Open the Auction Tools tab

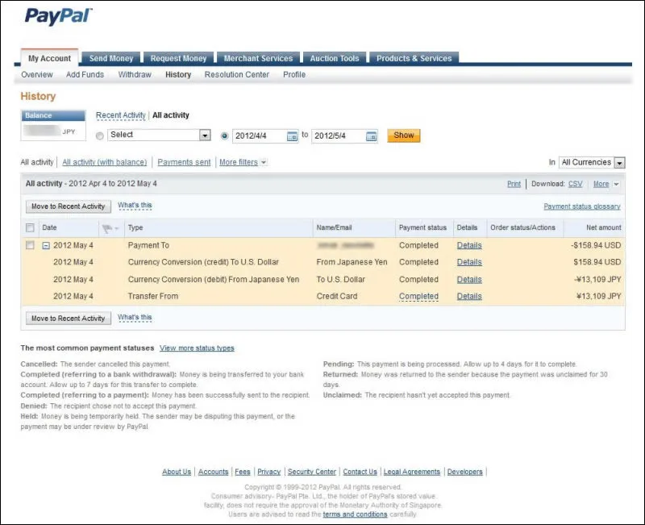click(x=335, y=58)
